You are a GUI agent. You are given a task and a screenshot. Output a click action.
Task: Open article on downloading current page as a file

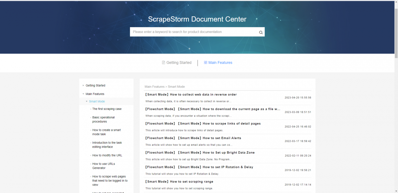(213, 109)
